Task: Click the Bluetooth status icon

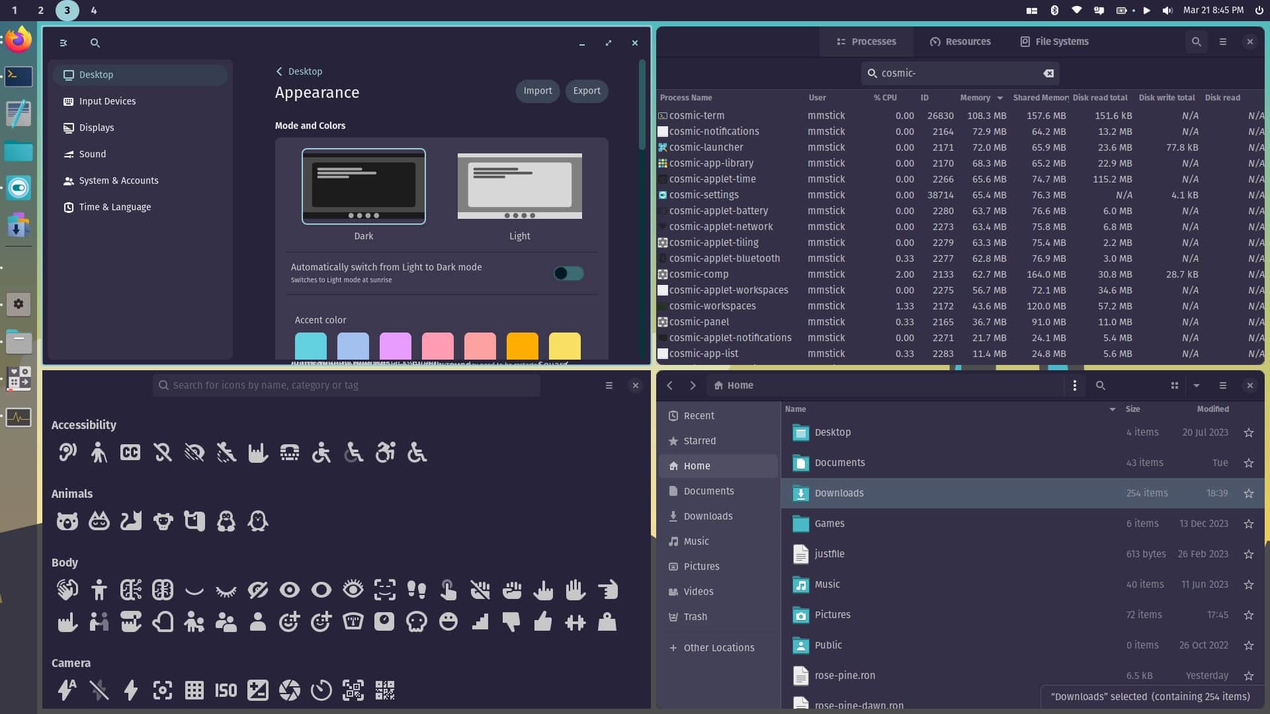Action: 1054,10
